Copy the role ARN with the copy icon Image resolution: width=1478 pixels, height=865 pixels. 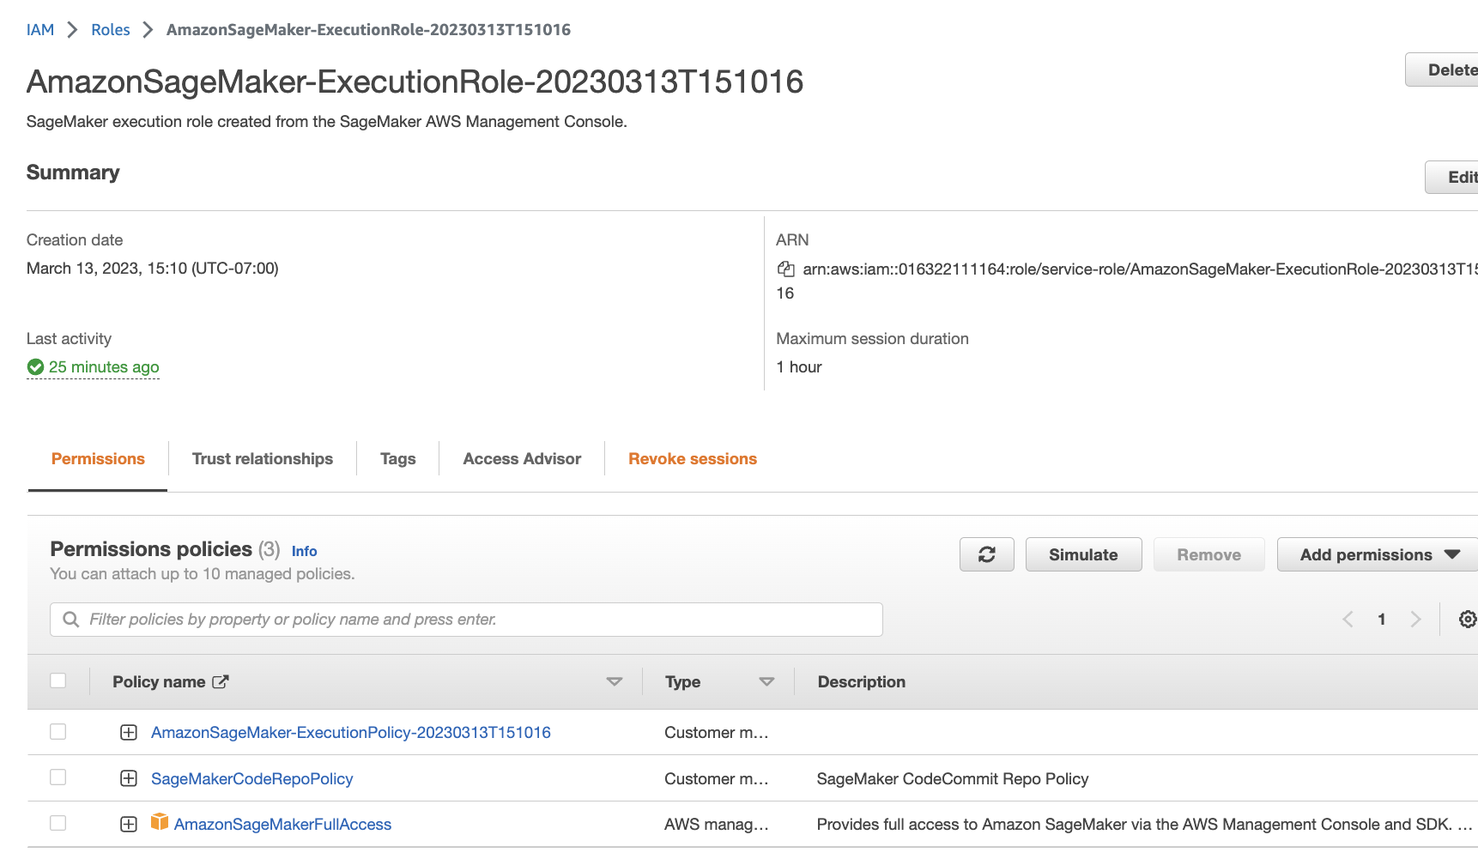(785, 269)
